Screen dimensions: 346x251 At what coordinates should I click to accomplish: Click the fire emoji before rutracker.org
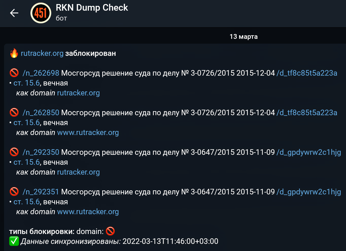pyautogui.click(x=14, y=53)
